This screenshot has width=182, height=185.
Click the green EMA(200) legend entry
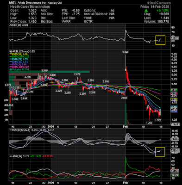[19, 56]
